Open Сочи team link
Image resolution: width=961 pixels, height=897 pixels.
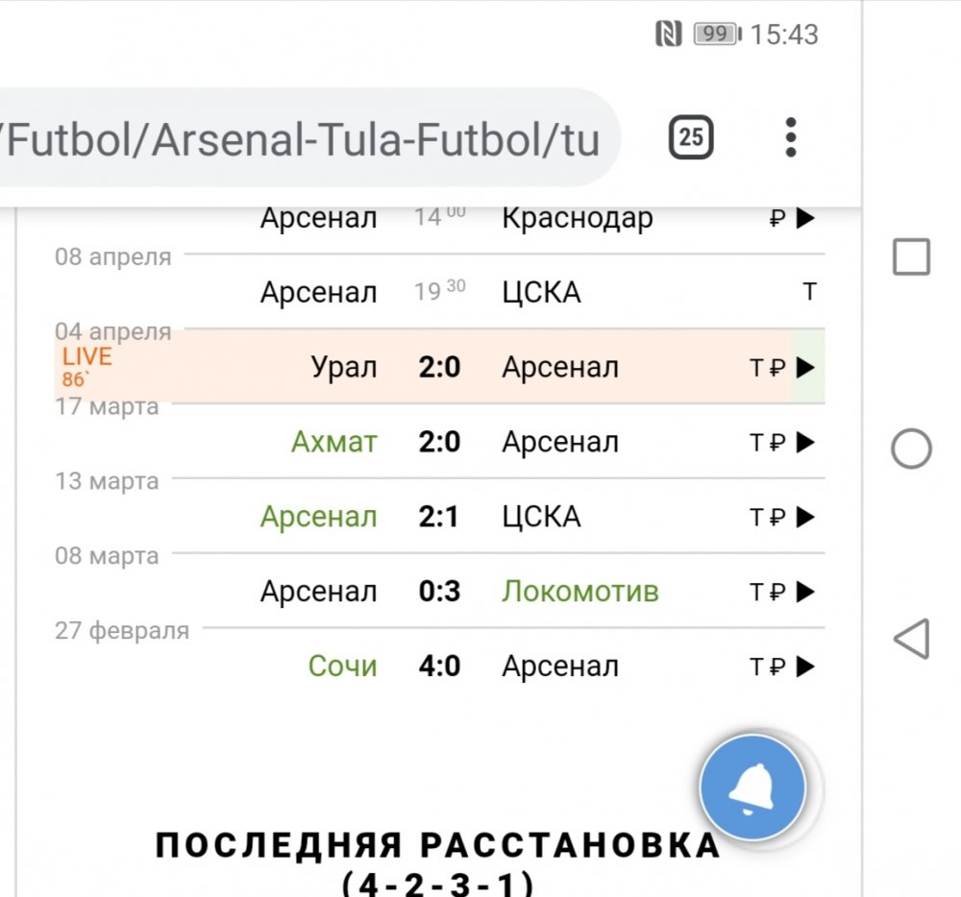pos(342,667)
